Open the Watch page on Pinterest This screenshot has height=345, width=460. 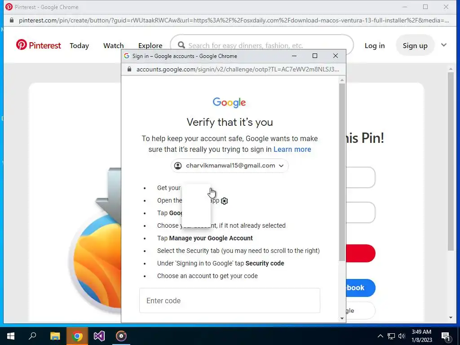point(114,45)
